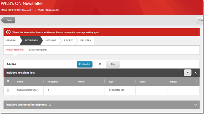Select the Recipients tab
This screenshot has width=204, height=114.
[31, 40]
